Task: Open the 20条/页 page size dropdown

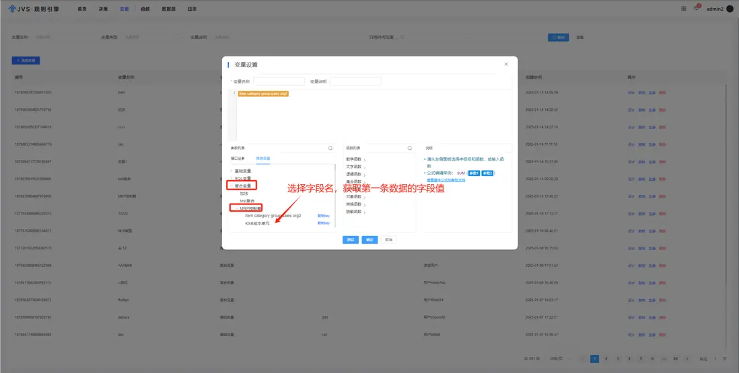Action: [561, 359]
